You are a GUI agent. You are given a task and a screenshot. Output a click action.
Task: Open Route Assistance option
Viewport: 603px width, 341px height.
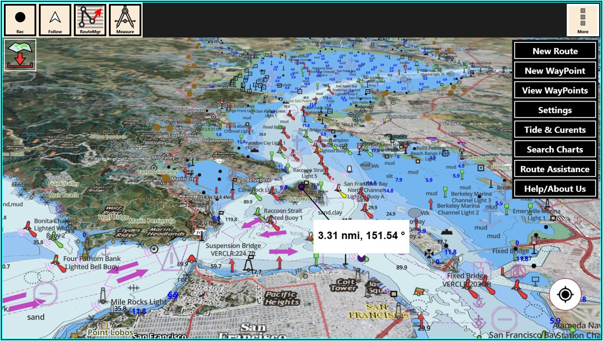(555, 169)
